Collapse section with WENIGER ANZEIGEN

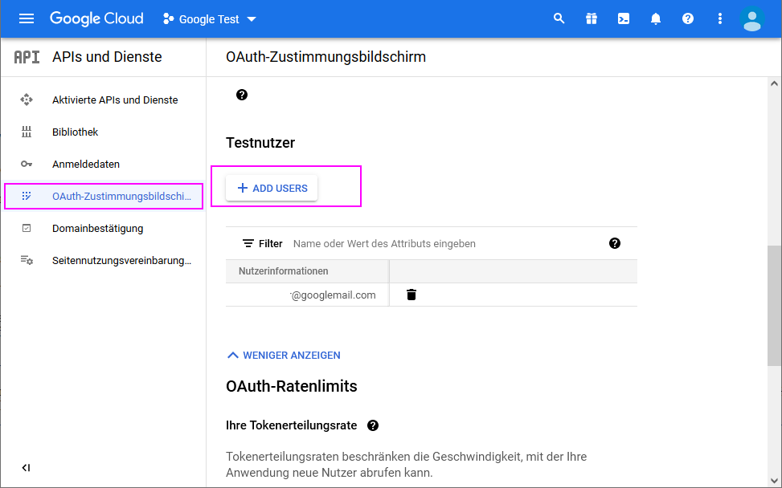[284, 355]
